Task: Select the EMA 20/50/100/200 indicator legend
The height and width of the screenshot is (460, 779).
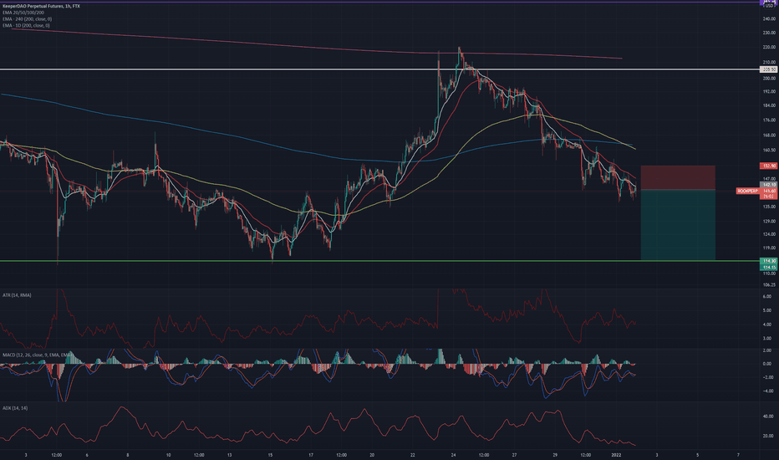Action: [23, 13]
